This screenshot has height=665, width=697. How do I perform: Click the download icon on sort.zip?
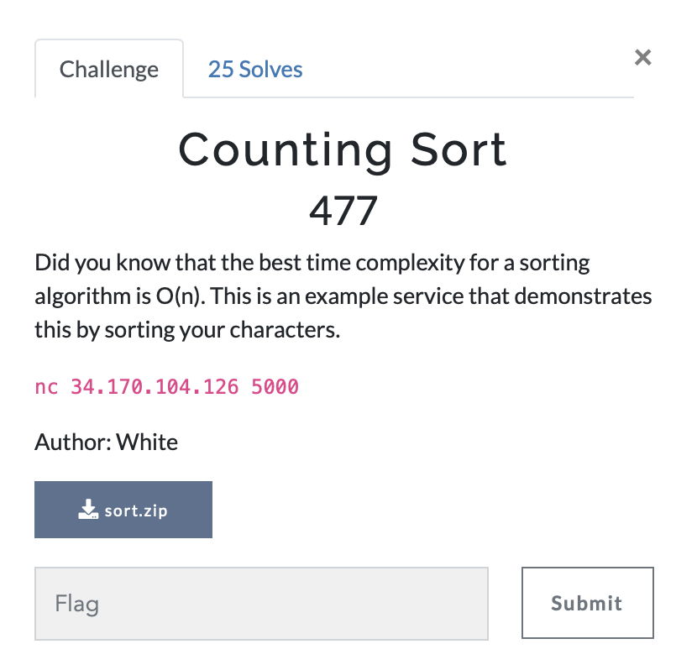click(x=88, y=509)
